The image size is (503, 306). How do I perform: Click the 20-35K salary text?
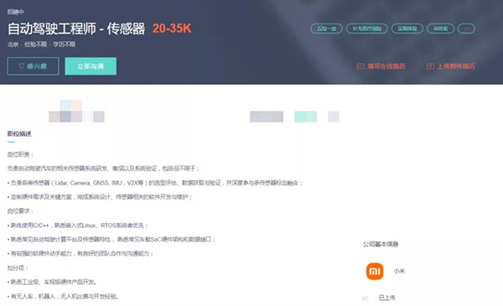tap(172, 29)
